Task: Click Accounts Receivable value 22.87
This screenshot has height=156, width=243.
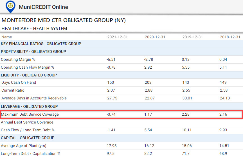Action: point(150,98)
